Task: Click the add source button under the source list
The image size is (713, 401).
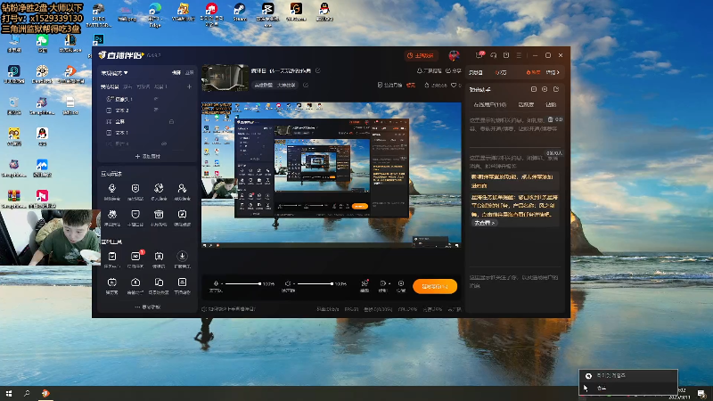Action: coord(148,156)
